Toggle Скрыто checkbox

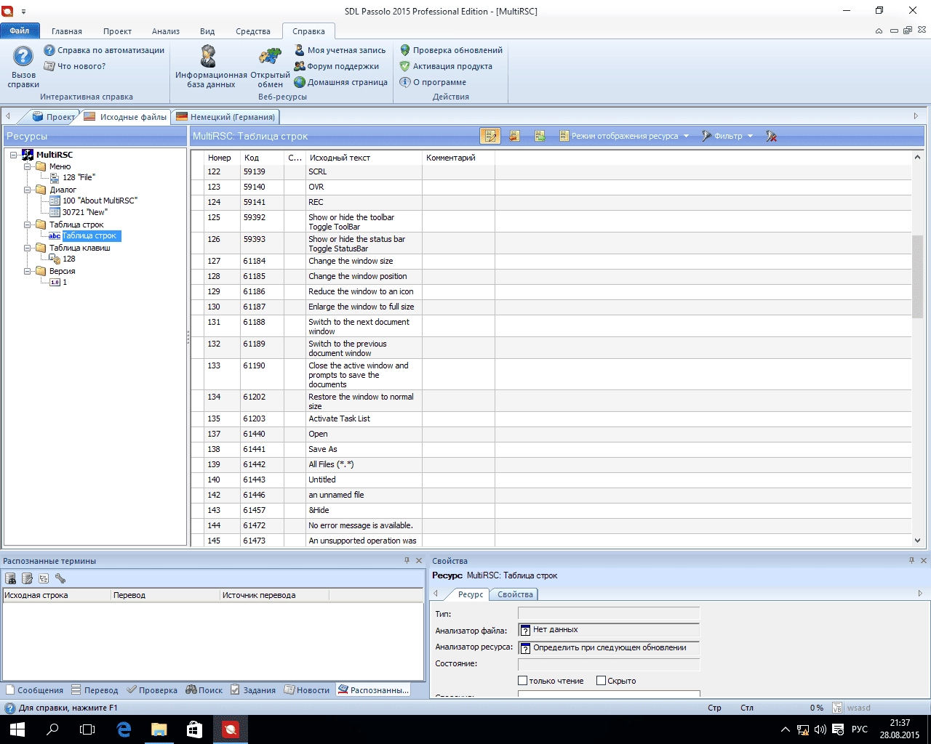[x=601, y=681]
